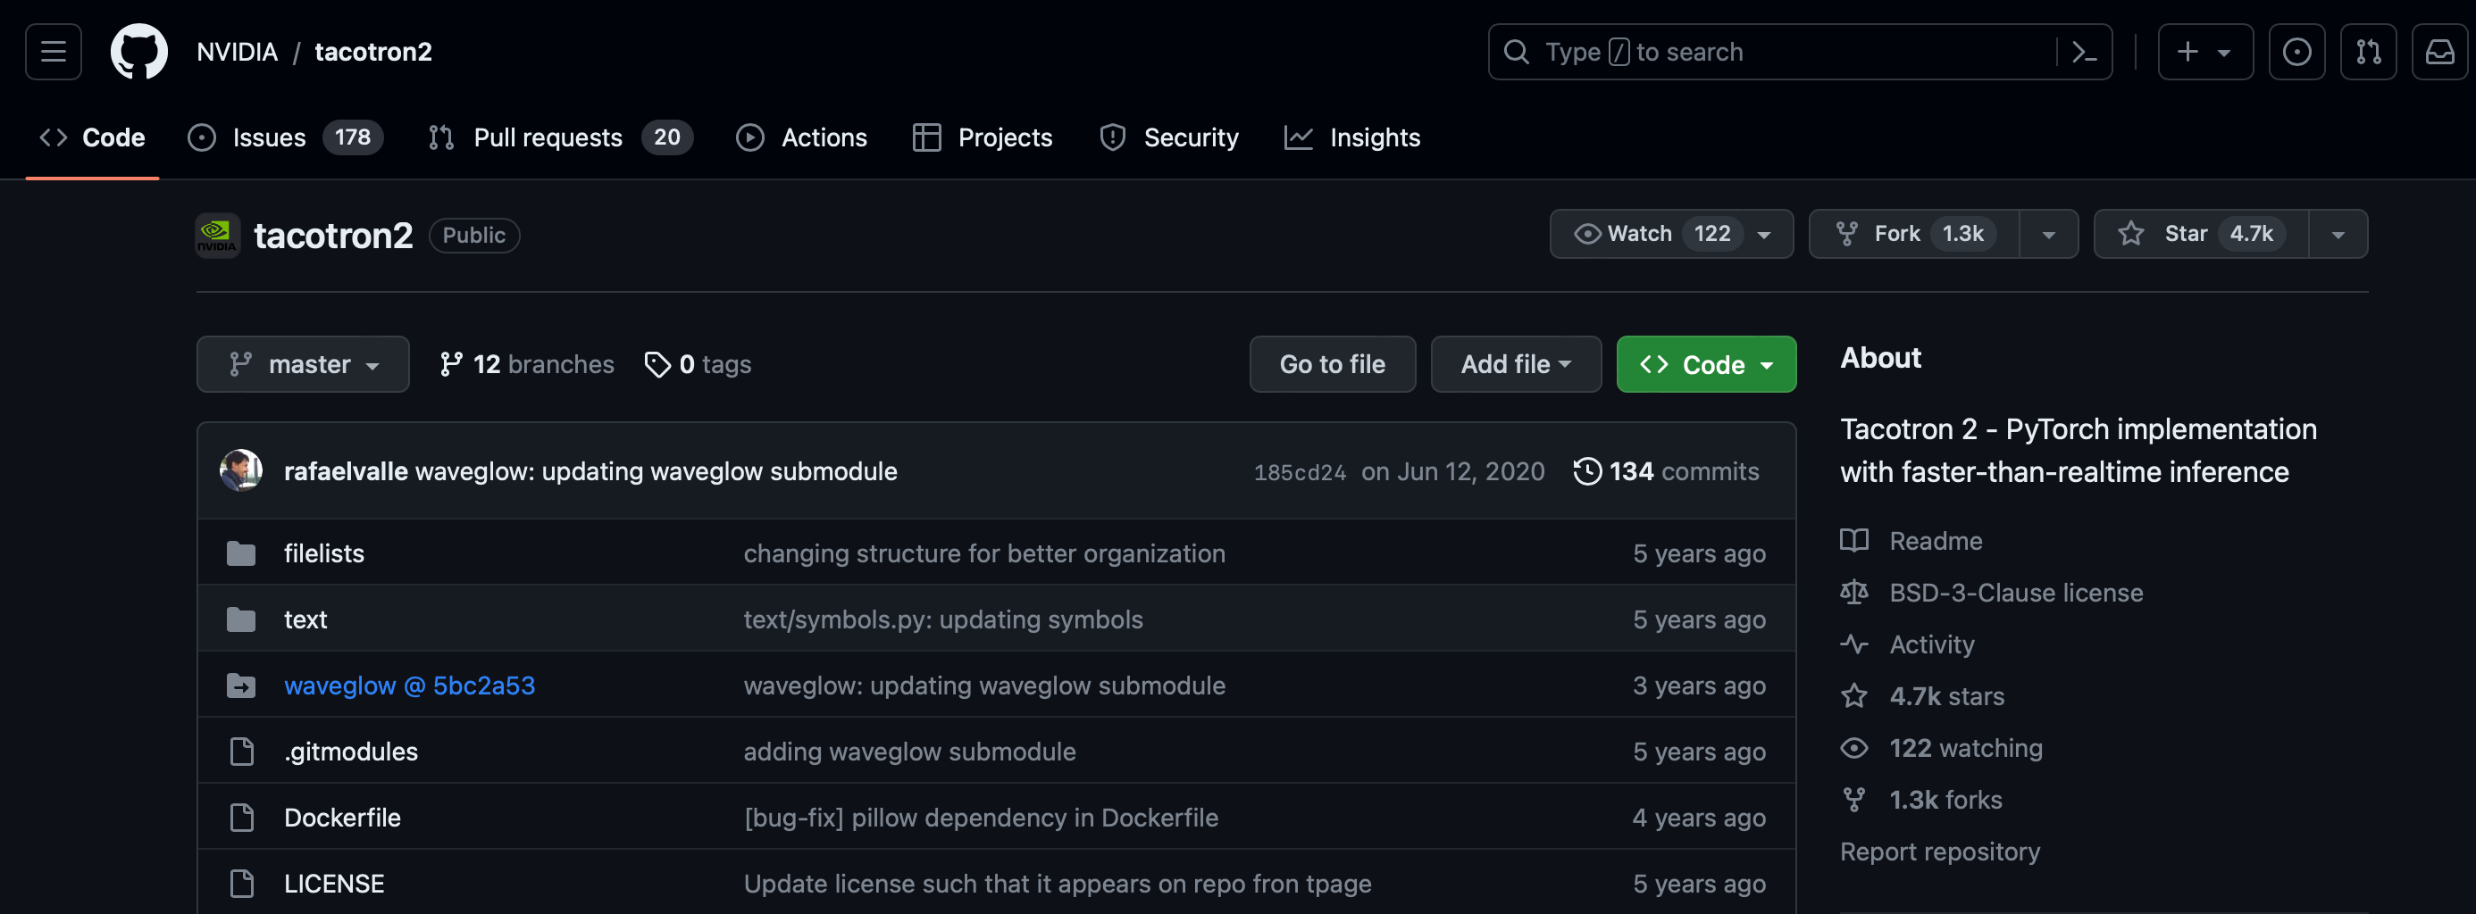Image resolution: width=2476 pixels, height=914 pixels.
Task: Click the license scale icon in About
Action: [1853, 593]
